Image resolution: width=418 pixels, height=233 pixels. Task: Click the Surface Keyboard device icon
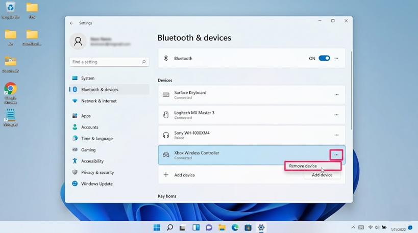click(166, 95)
